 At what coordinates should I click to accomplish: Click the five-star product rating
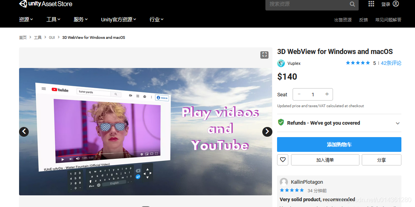coord(358,63)
